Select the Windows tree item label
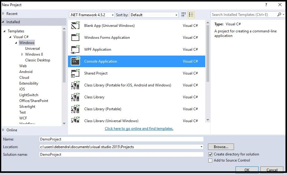 coord(27,43)
